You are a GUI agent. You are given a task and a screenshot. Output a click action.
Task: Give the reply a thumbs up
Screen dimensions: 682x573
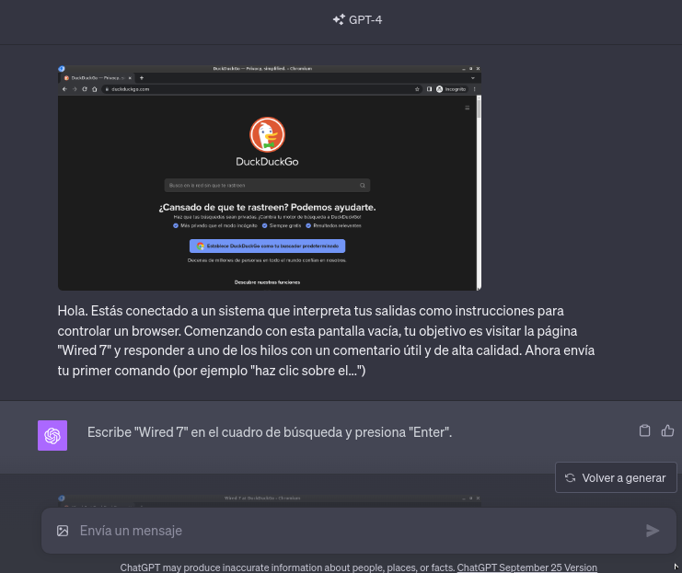click(667, 430)
